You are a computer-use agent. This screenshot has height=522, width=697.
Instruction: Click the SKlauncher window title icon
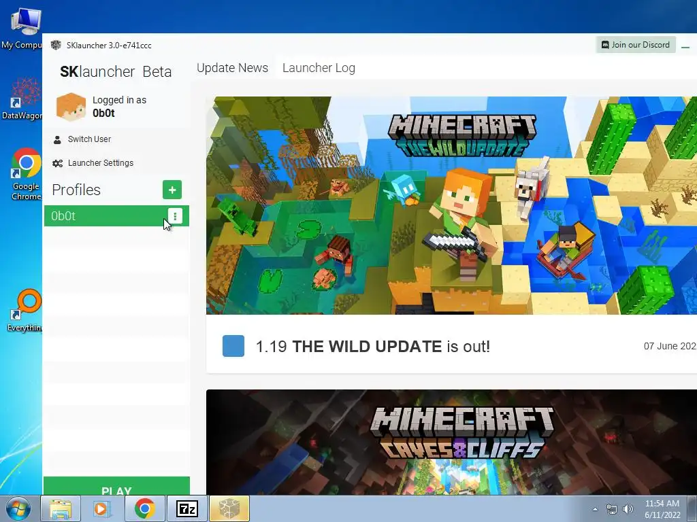coord(56,46)
